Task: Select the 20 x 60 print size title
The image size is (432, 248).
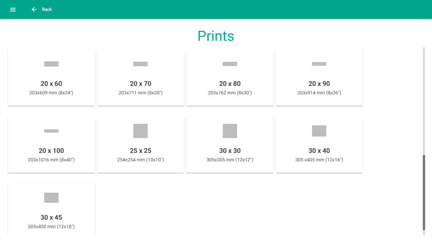Action: pos(51,84)
